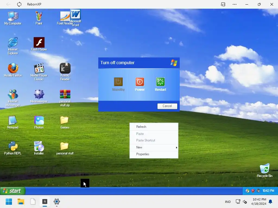Open Installer desktop icon
This screenshot has width=278, height=208.
(x=39, y=148)
